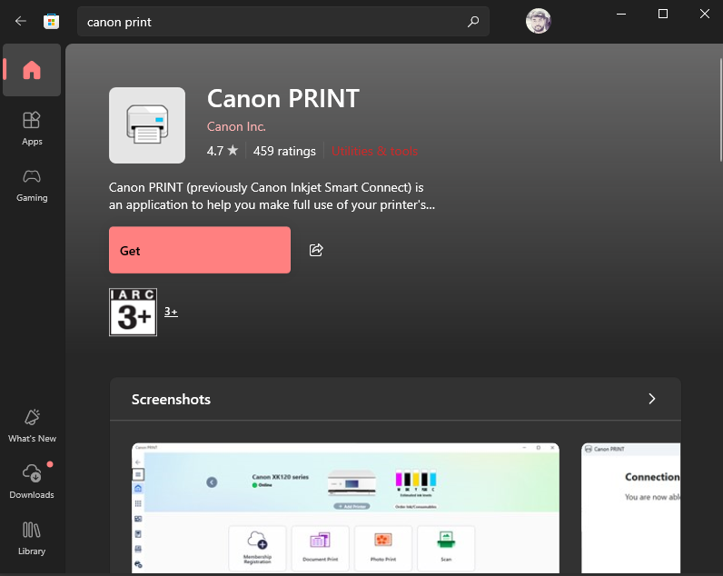Open What's New in sidebar
The height and width of the screenshot is (576, 723).
pyautogui.click(x=32, y=426)
